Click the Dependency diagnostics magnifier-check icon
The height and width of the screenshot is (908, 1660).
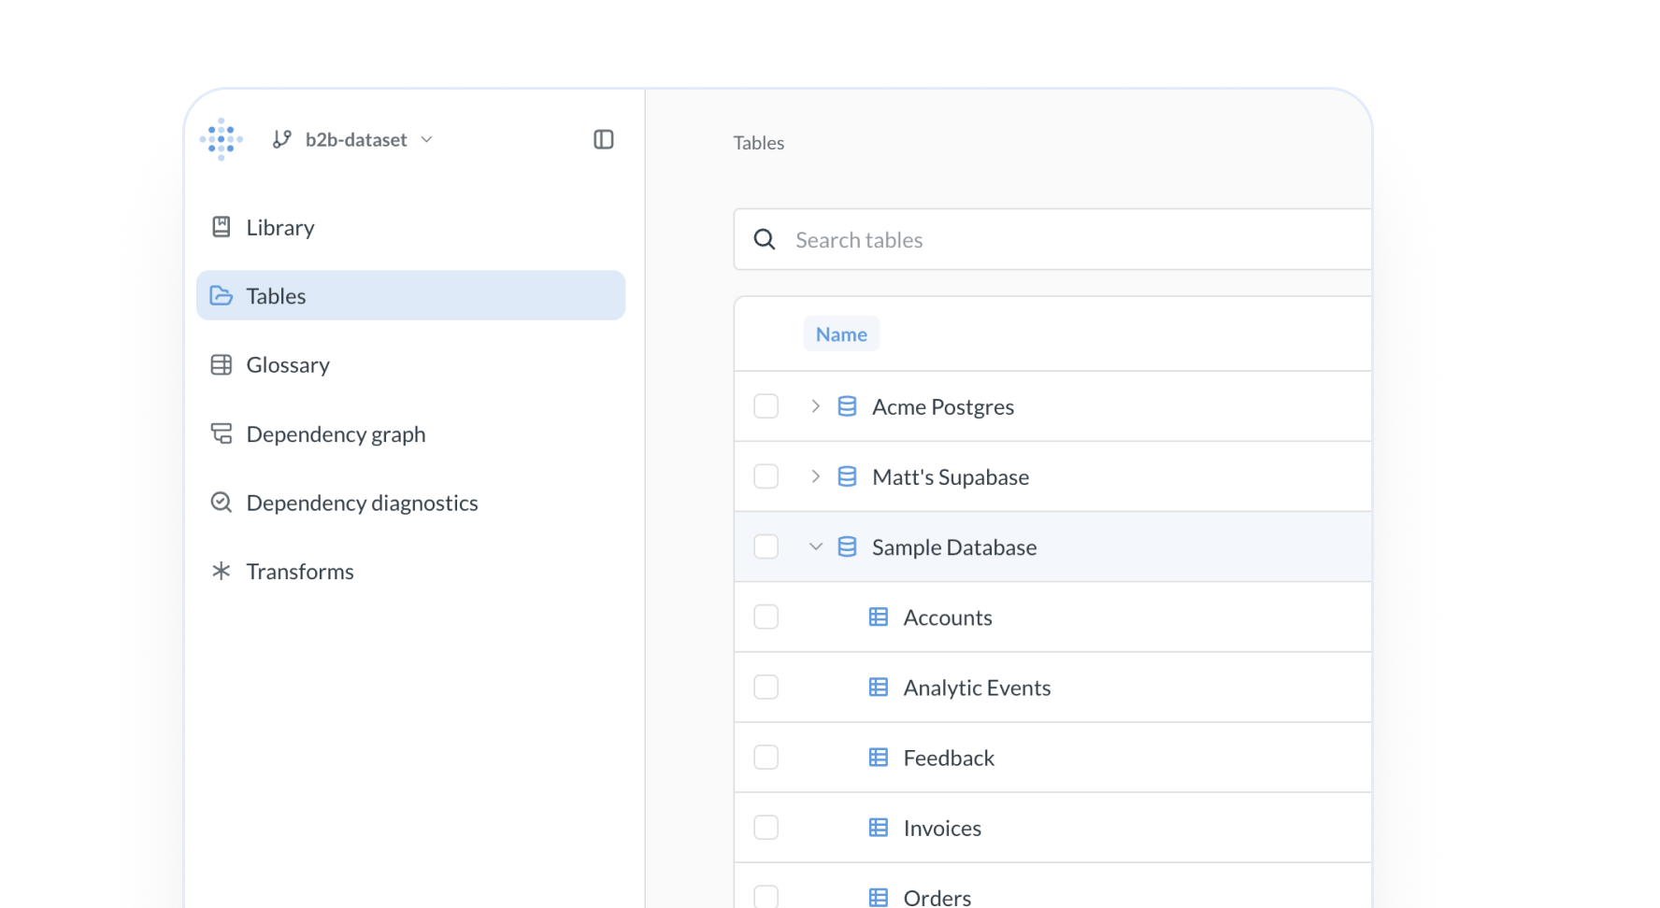[222, 503]
